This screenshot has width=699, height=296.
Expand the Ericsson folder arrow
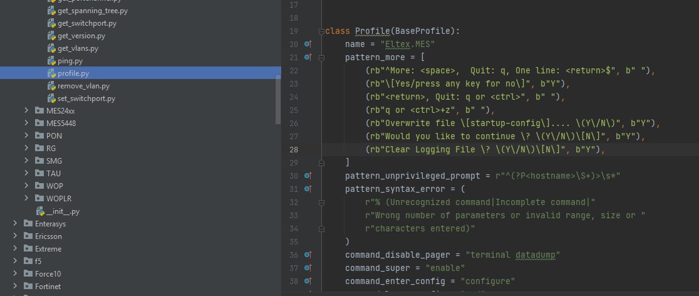[15, 236]
